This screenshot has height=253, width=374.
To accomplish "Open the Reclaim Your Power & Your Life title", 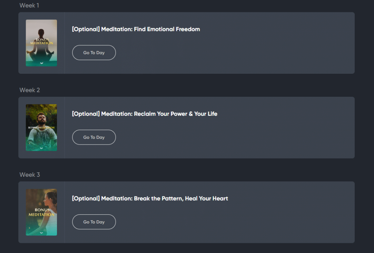I will pos(145,114).
